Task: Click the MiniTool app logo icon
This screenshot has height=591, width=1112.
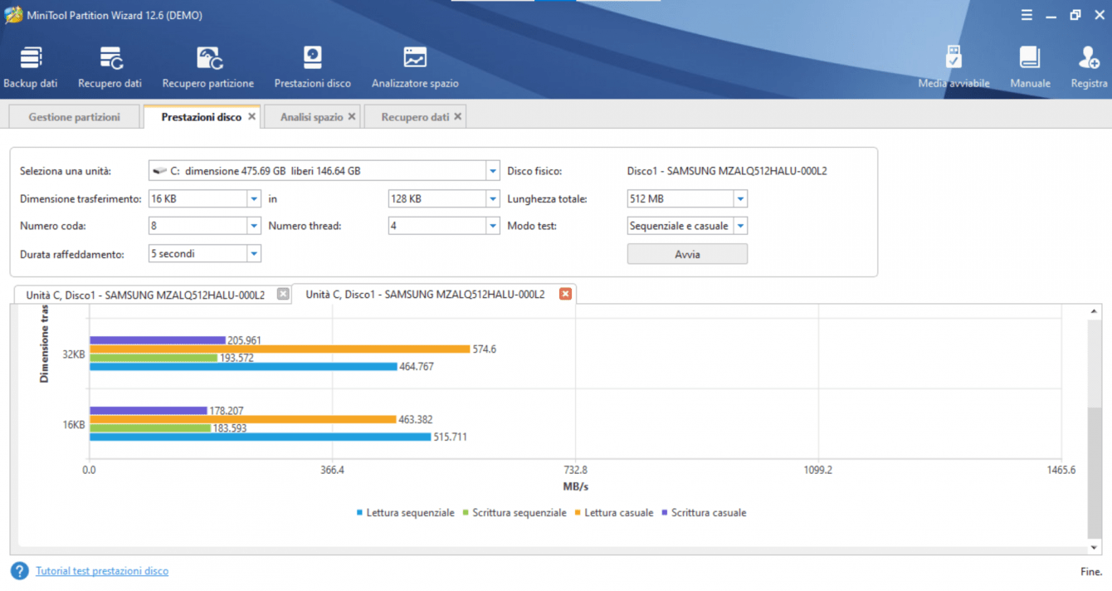Action: 13,15
